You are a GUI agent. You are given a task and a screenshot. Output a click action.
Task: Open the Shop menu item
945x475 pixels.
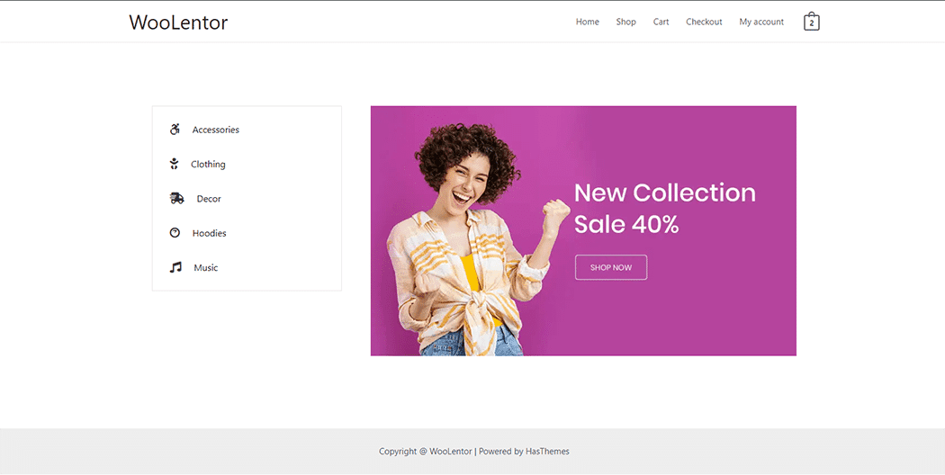625,22
